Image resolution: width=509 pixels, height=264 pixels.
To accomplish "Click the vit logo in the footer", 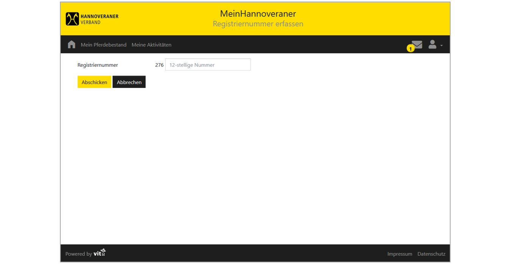I will click(x=100, y=253).
